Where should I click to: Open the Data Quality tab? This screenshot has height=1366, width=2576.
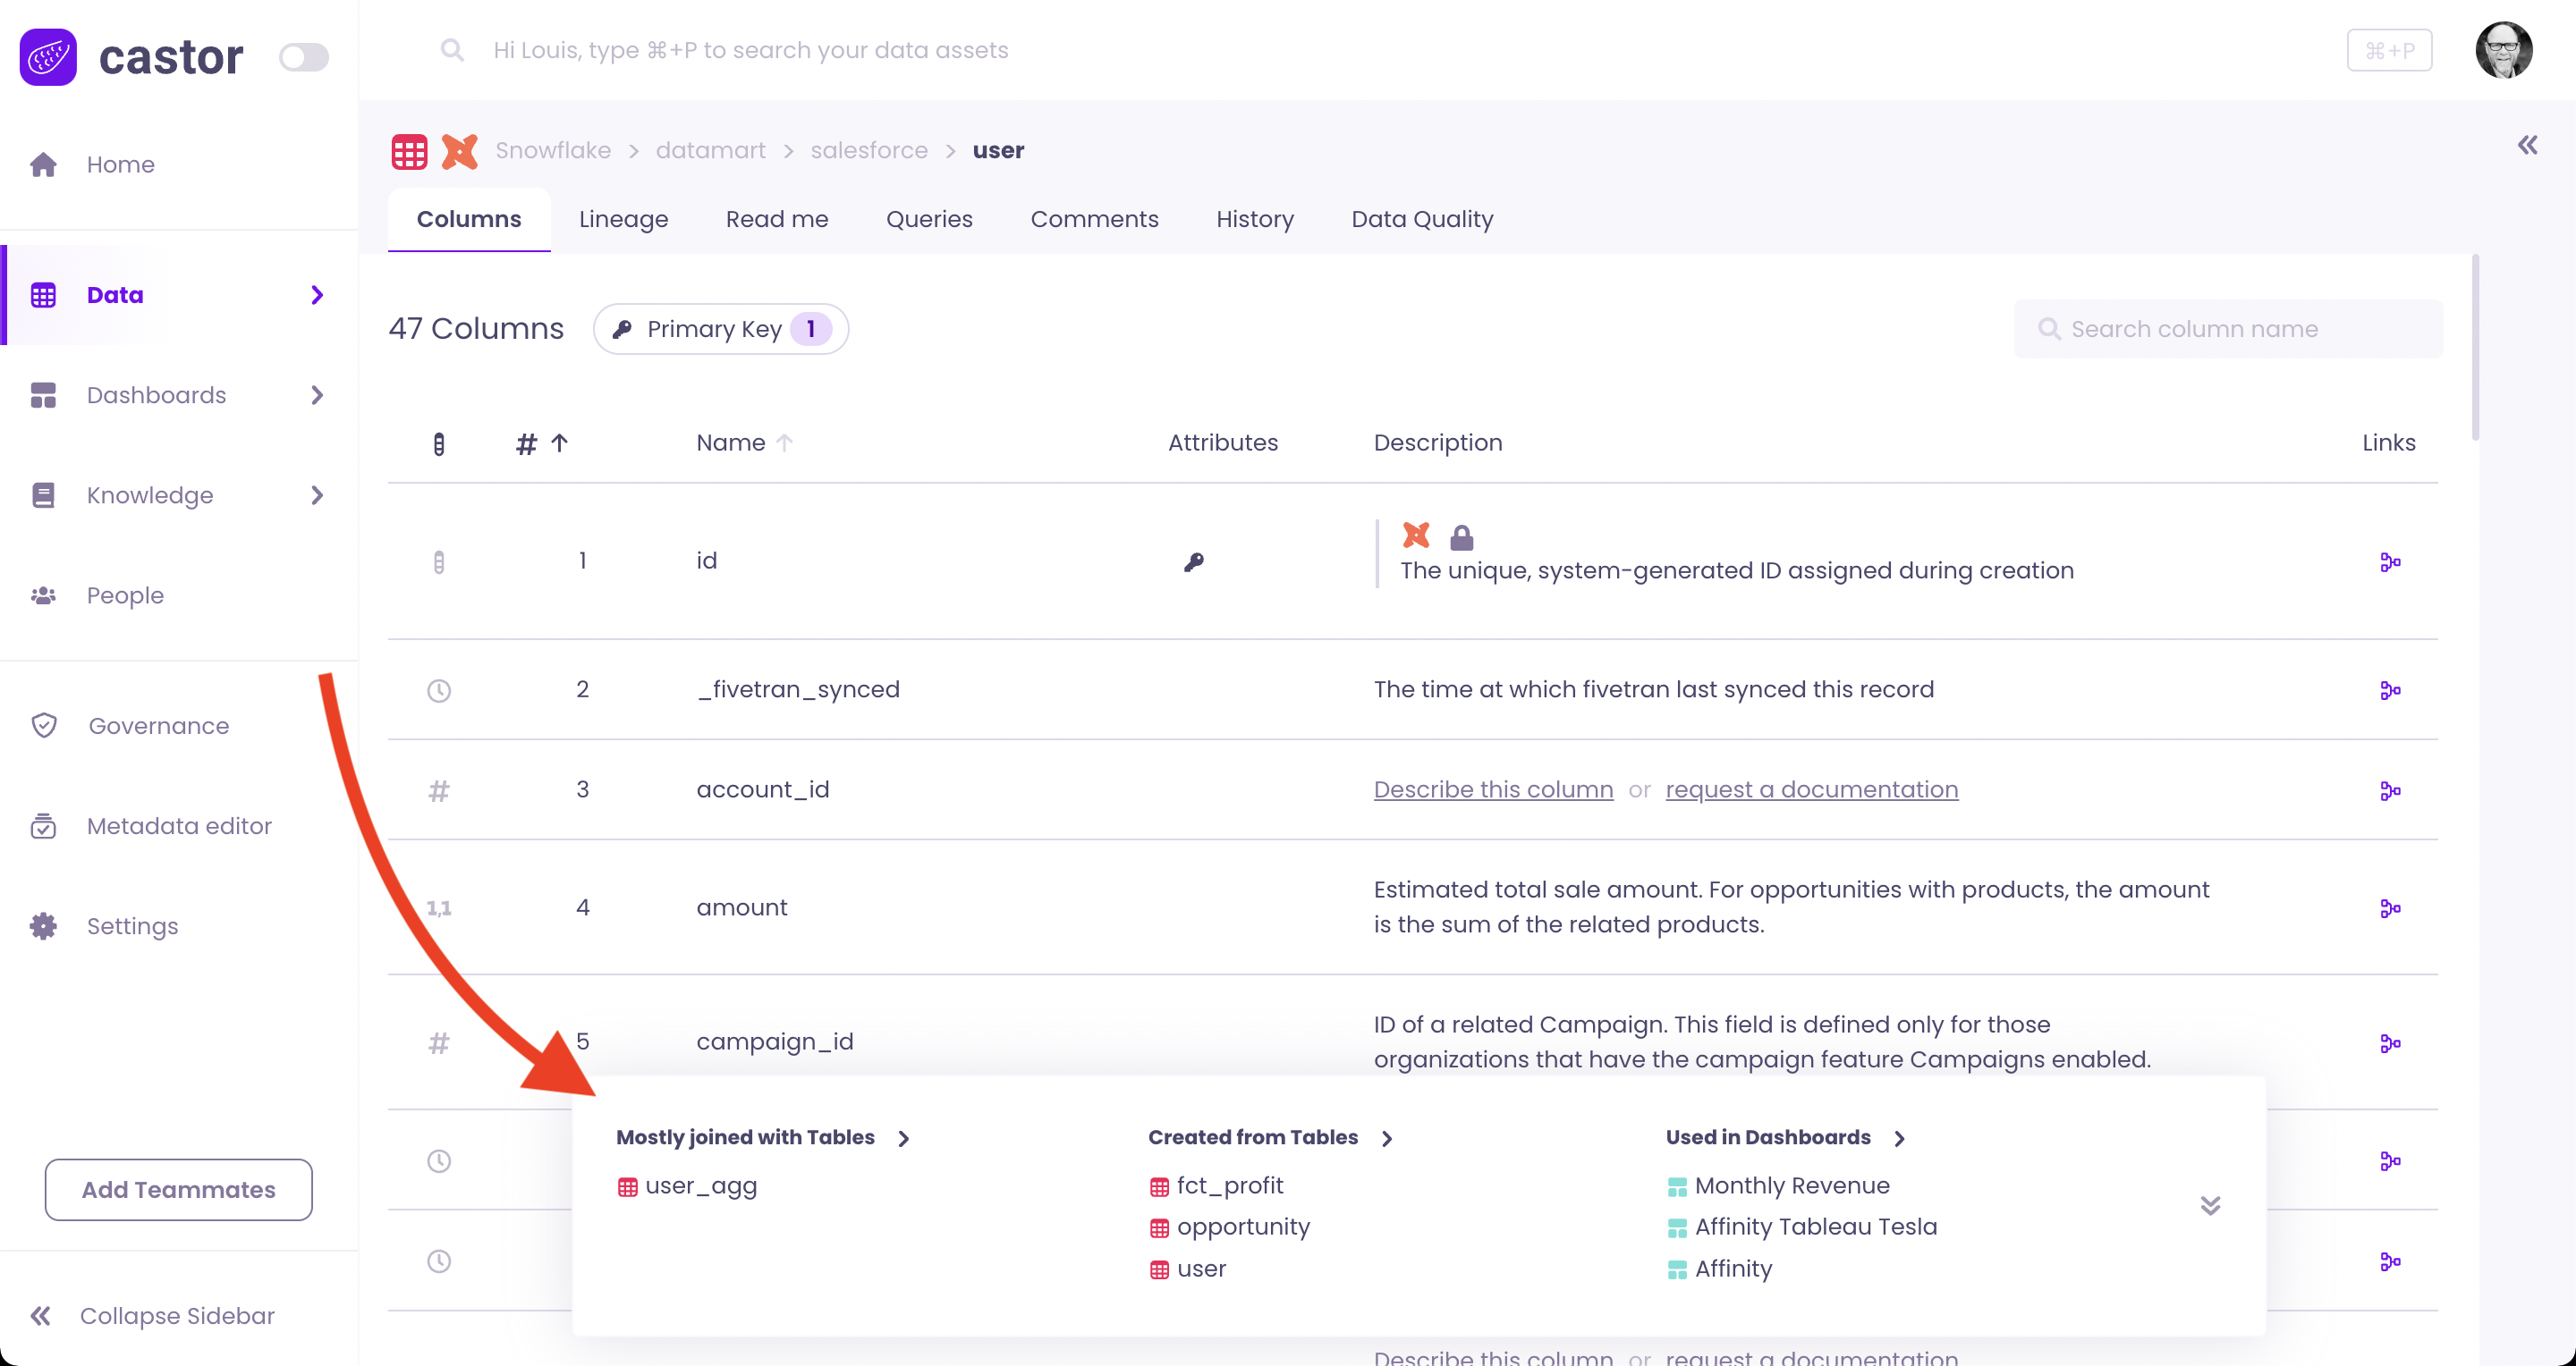pyautogui.click(x=1421, y=219)
